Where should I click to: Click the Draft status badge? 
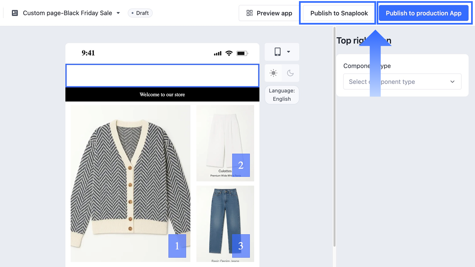click(140, 13)
